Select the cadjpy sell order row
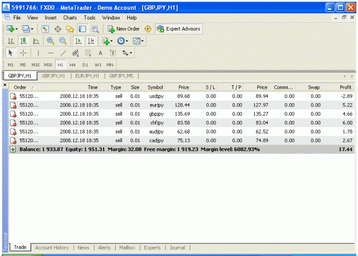The image size is (358, 256). (x=182, y=140)
